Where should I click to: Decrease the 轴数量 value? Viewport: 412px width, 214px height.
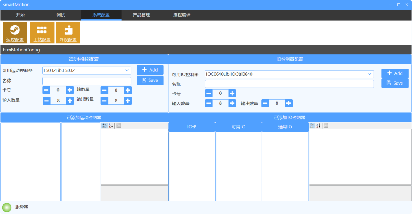pos(104,91)
